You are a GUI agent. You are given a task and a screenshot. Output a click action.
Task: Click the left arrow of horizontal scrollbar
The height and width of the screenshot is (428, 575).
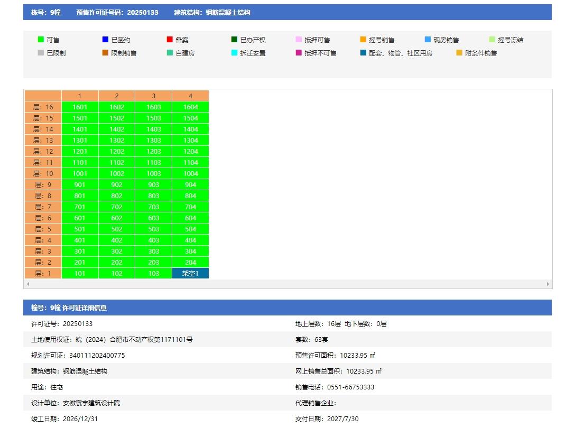click(28, 284)
